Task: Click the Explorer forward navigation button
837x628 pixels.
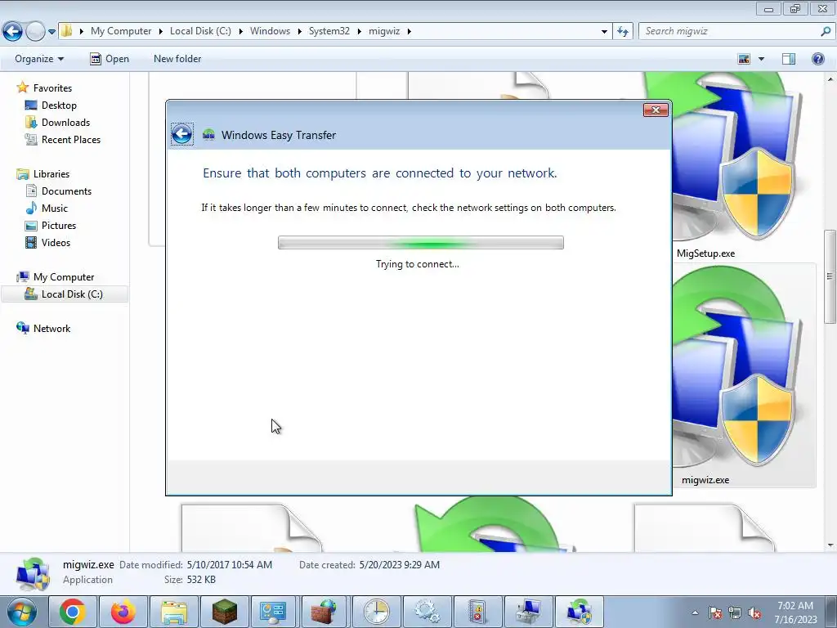Action: [35, 32]
